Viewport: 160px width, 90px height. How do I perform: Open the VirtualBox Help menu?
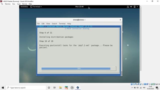[30, 4]
